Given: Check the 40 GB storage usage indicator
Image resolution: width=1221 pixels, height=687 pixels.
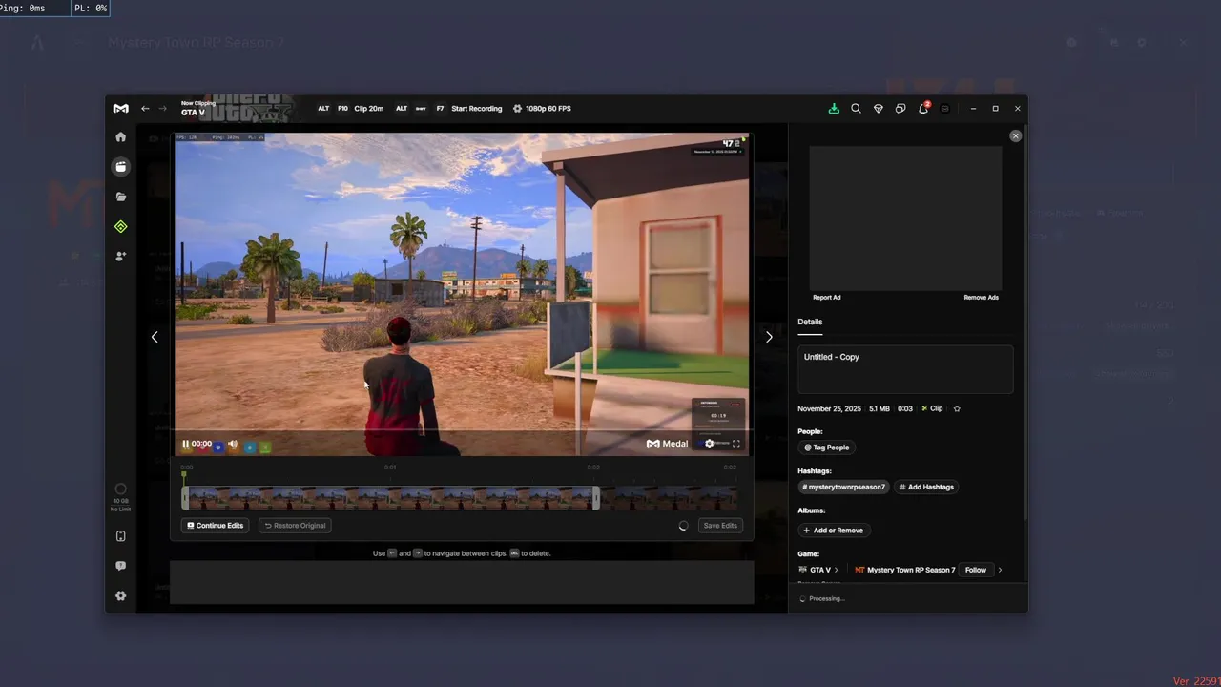Looking at the screenshot, I should (x=120, y=497).
